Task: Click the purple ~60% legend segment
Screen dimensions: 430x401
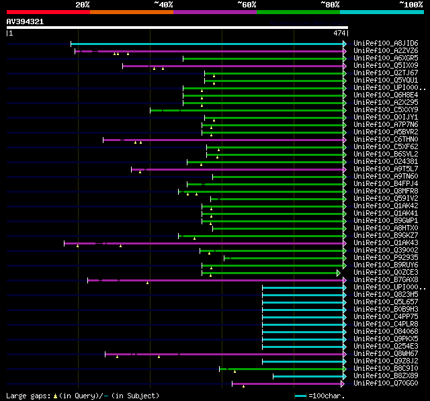Action: click(215, 12)
